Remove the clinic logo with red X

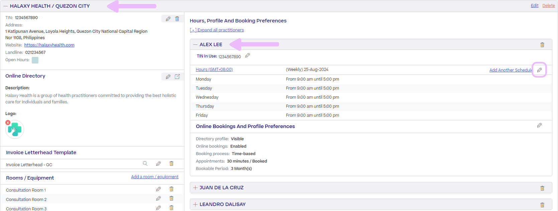tap(8, 123)
